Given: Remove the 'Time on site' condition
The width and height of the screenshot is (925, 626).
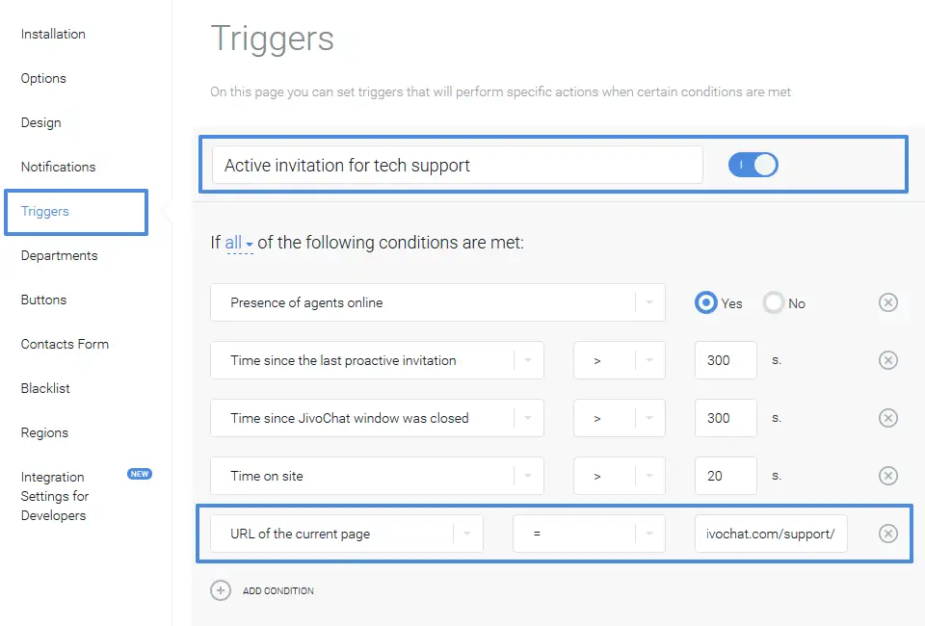Looking at the screenshot, I should [x=888, y=476].
